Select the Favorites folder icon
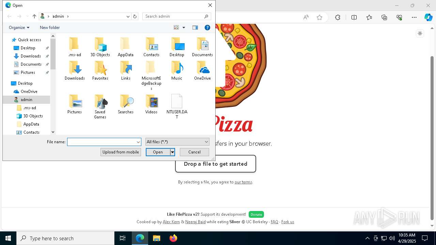The height and width of the screenshot is (245, 436). click(x=100, y=70)
